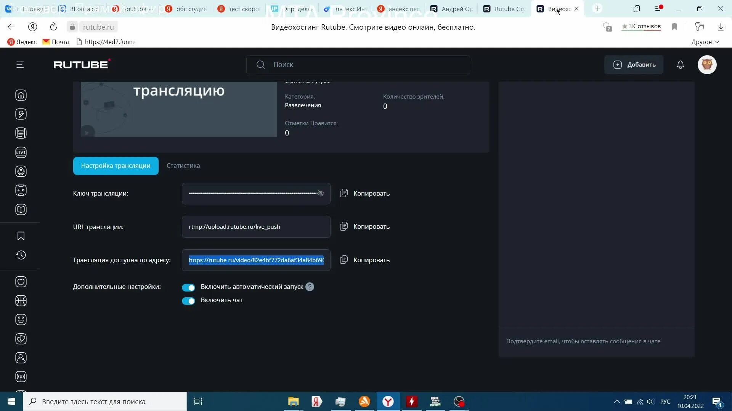Open the bookmark saved sidebar icon
The width and height of the screenshot is (732, 411).
pos(21,236)
